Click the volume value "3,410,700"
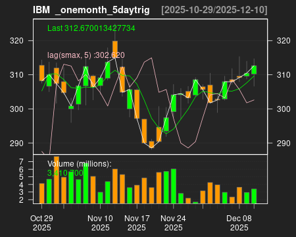The image size is (296, 237). (x=65, y=173)
